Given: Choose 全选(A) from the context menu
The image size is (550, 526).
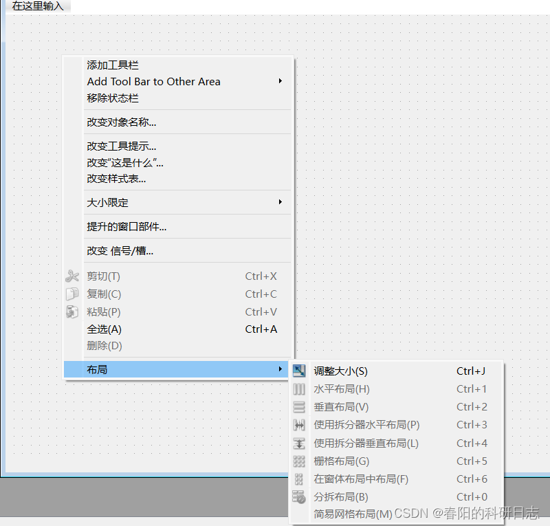Looking at the screenshot, I should (178, 329).
